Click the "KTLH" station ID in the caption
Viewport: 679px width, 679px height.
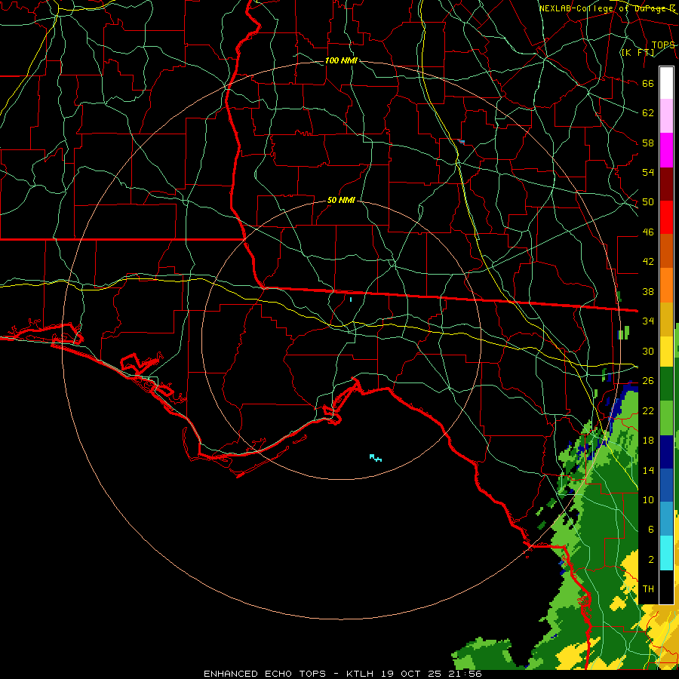pos(361,674)
